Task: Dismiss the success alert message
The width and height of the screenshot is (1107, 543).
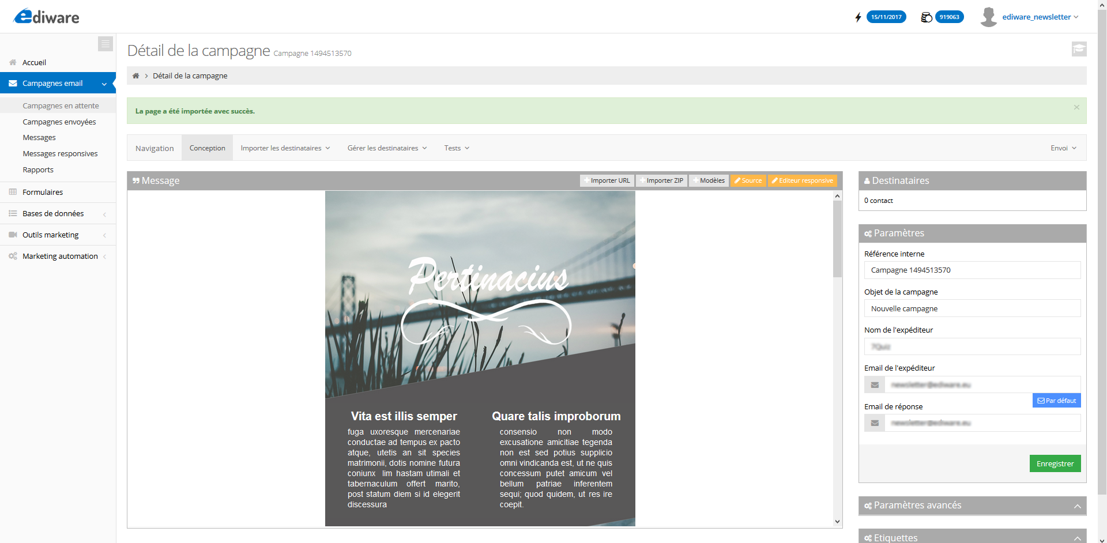Action: (x=1076, y=107)
